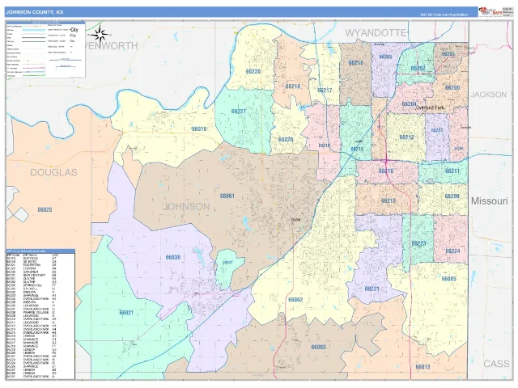Click ZIP code label 66220
This screenshot has width=518, height=388.
tap(286, 140)
